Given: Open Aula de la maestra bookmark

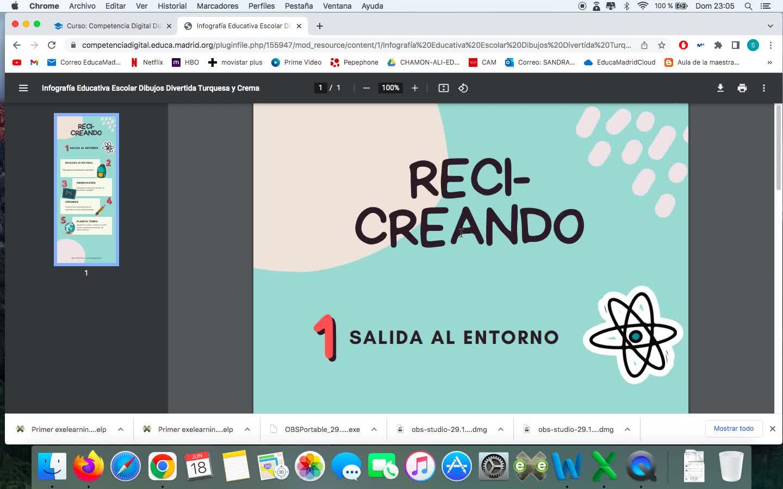Looking at the screenshot, I should [702, 62].
